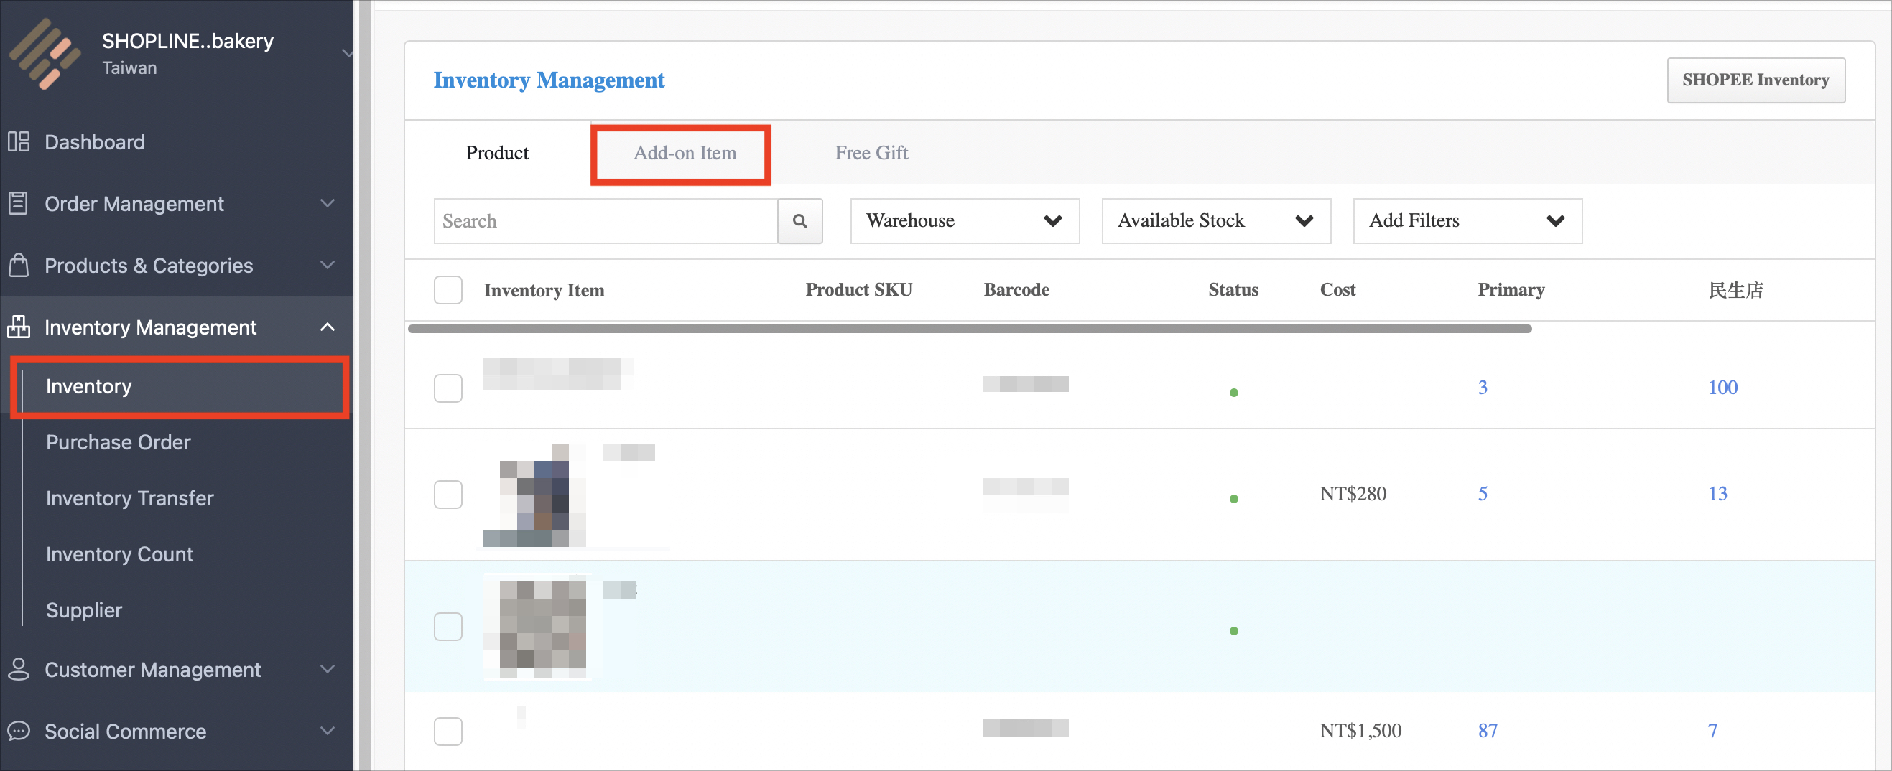
Task: Expand the shop switcher chevron
Action: click(x=347, y=53)
